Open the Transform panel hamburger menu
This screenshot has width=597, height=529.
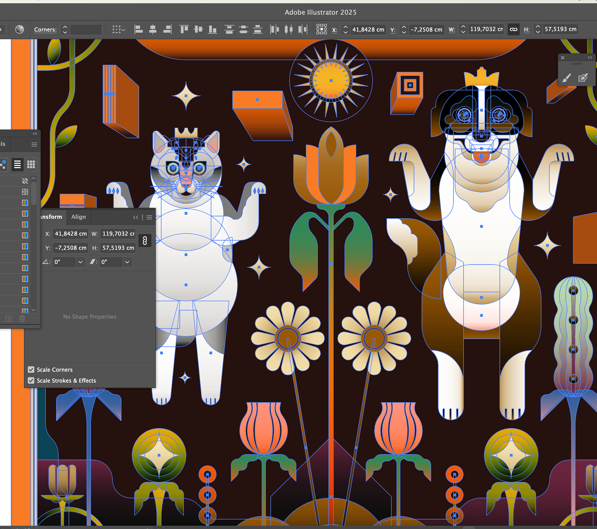coord(149,217)
